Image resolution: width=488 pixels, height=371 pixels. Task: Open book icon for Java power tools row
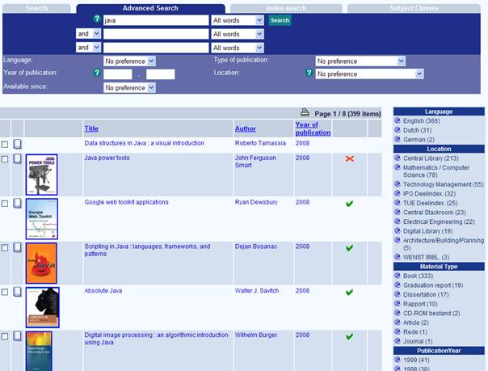(x=18, y=158)
